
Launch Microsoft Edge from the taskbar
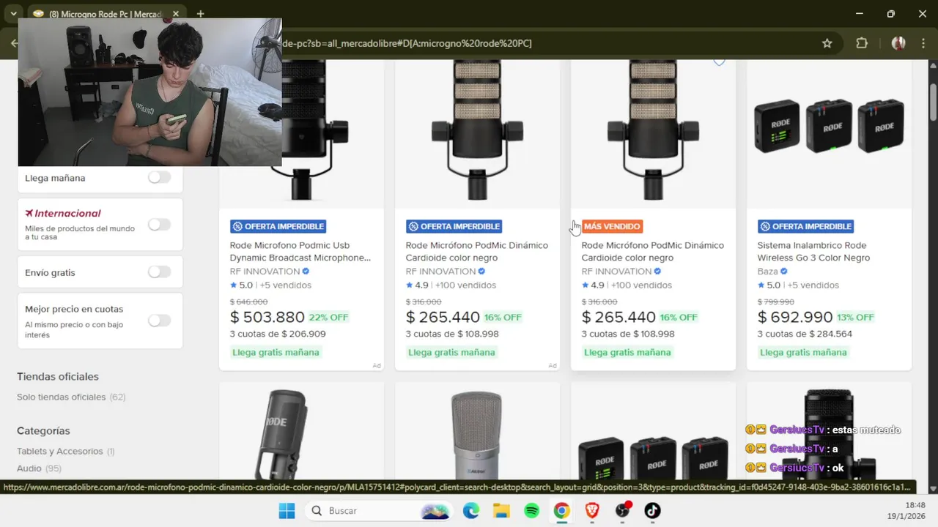[x=471, y=511]
